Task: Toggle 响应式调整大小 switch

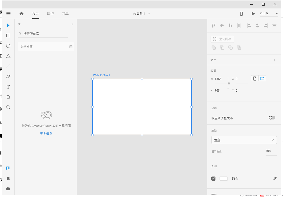Action: (x=272, y=118)
